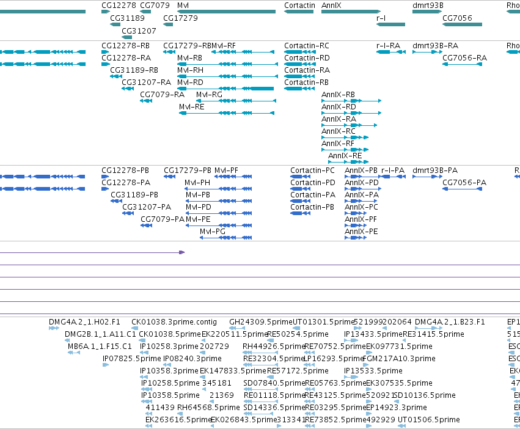This screenshot has width=520, height=429.
Task: Select transcript Cortactin-RD
Action: pos(299,64)
